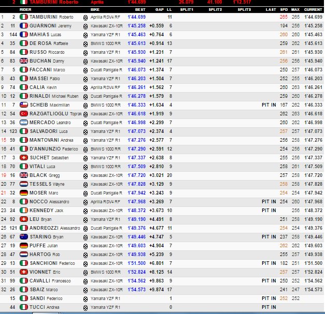325x314 pixels.
Task: Click the Swiss flag beside SUCHET Sebastien
Action: 24,158
